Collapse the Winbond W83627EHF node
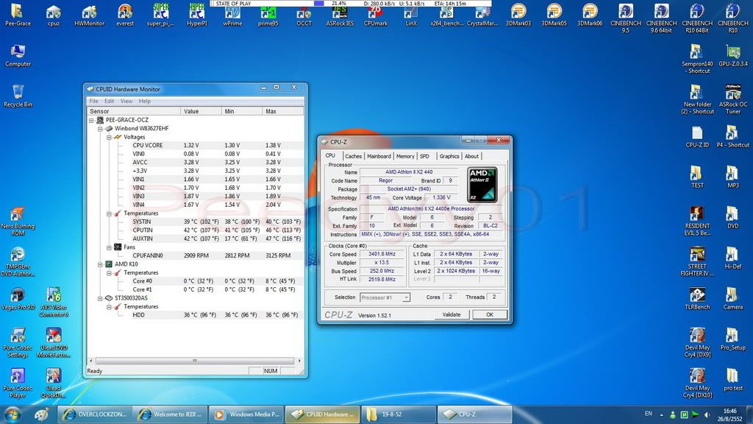Viewport: 753px width, 424px height. [x=100, y=129]
